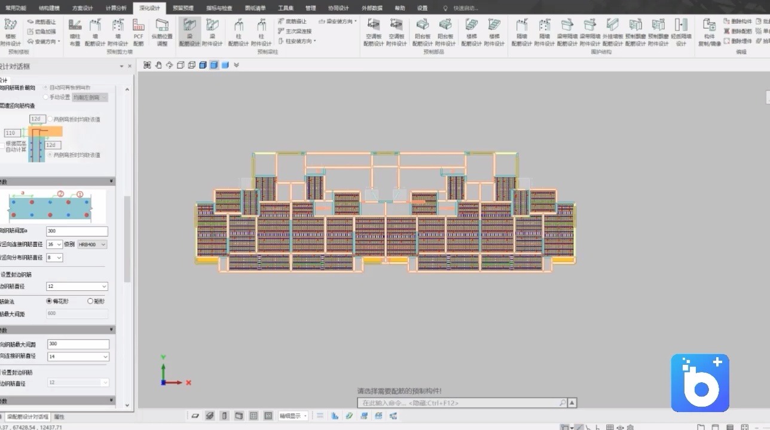Open 轻质隔墙设计 tool

pos(681,32)
